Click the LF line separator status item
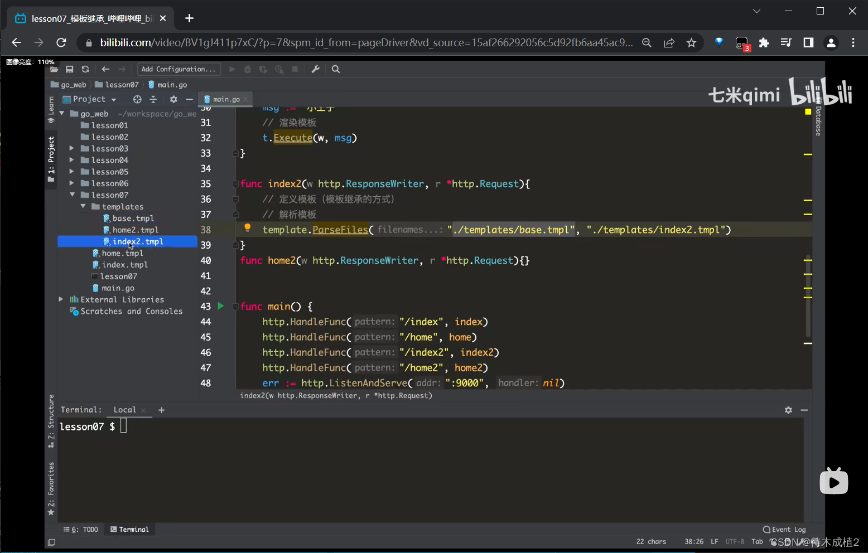The width and height of the screenshot is (868, 553). coord(715,541)
